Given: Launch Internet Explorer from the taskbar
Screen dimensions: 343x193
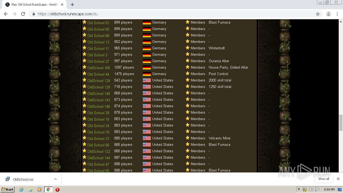Looking at the screenshot, I should [x=21, y=190].
